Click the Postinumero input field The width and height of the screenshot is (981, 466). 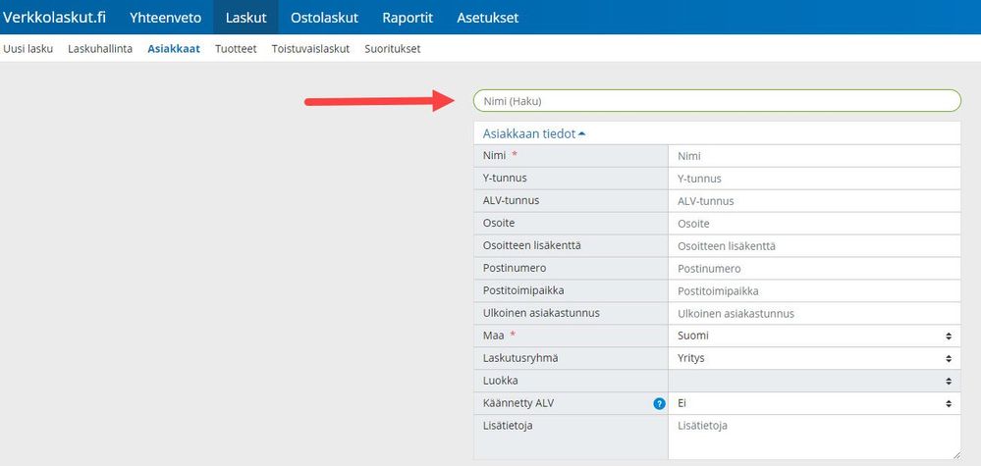point(813,269)
